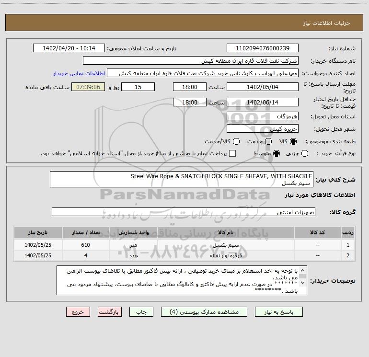Image resolution: width=369 pixels, height=357 pixels.
Task: Click the unit cell عدد
Action: [133, 255]
